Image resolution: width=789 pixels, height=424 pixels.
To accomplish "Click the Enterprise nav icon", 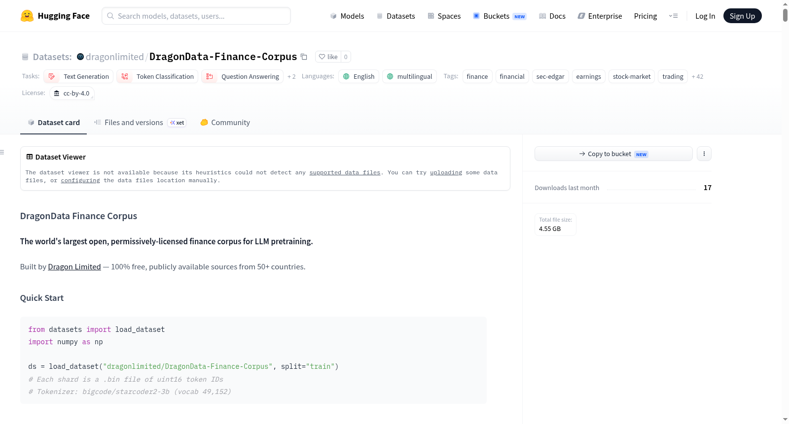I will click(581, 16).
